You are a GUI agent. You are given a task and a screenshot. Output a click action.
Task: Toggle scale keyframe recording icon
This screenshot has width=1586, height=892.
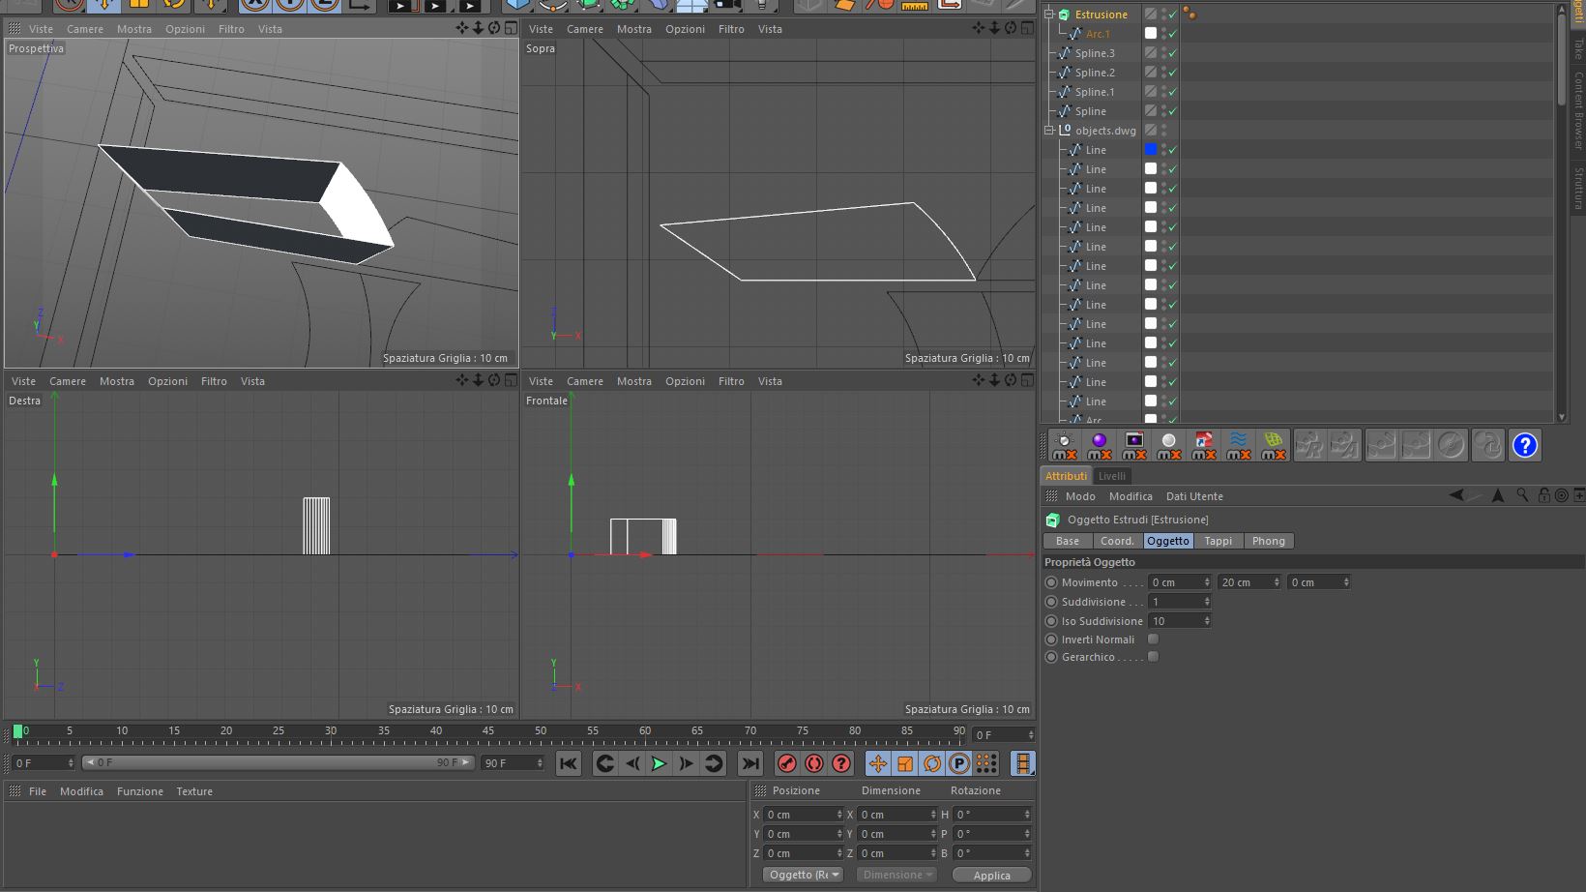coord(905,763)
